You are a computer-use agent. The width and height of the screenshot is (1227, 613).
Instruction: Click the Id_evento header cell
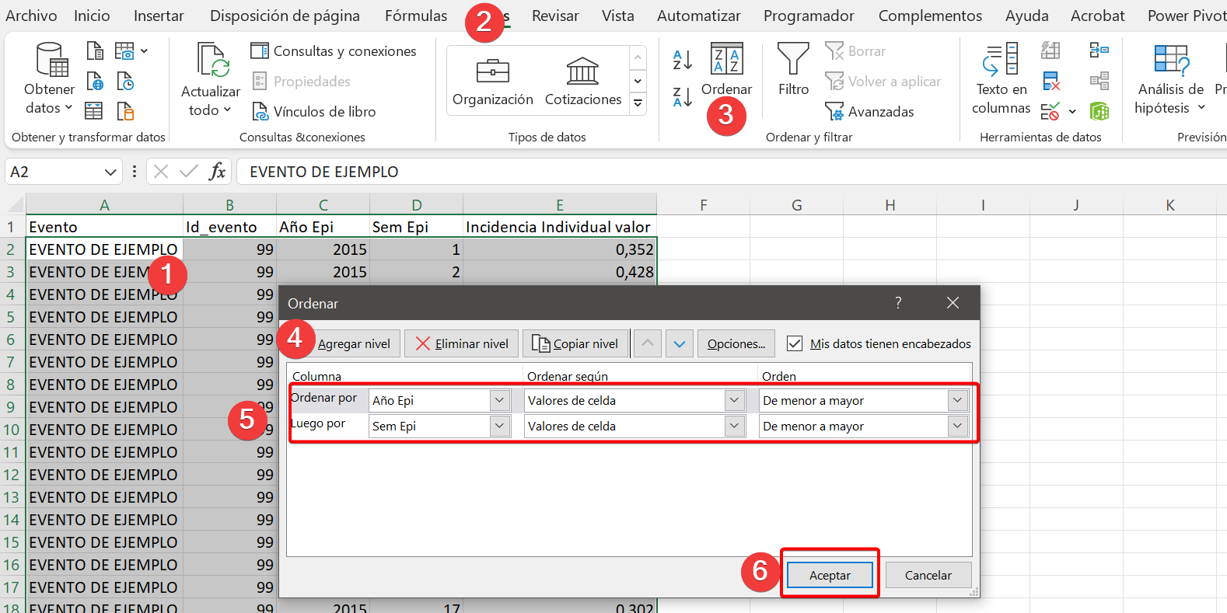(x=229, y=227)
